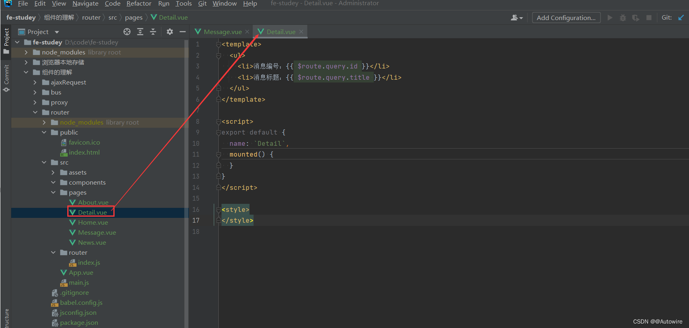Select index.js under router folder
Screen dimensions: 689x328
point(89,262)
